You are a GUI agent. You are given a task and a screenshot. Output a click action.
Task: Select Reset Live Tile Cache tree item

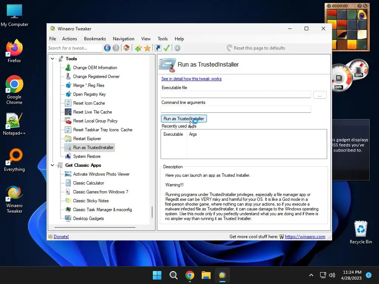(93, 112)
